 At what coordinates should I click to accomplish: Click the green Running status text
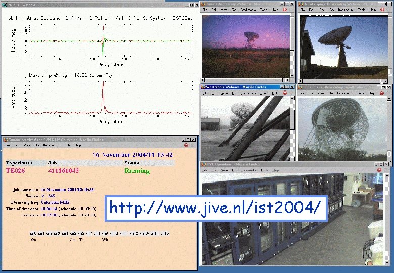point(137,171)
